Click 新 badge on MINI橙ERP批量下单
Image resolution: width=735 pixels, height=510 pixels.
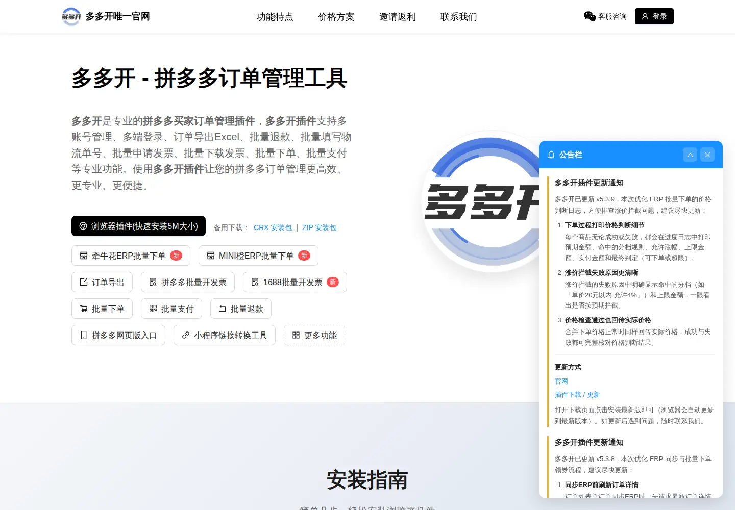point(304,256)
